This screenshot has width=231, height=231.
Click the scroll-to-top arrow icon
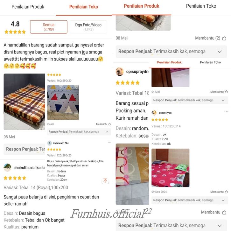tap(105, 181)
